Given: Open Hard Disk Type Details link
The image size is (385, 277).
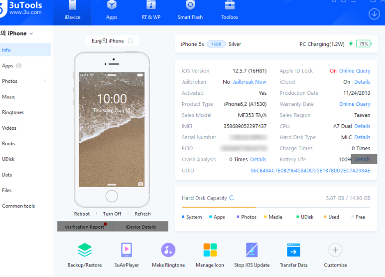Looking at the screenshot, I should point(362,137).
